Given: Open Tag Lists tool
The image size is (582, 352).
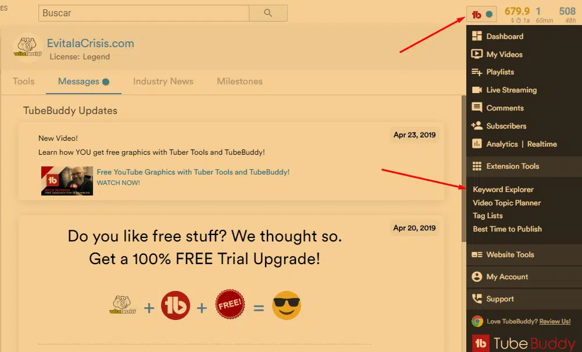Looking at the screenshot, I should pos(488,216).
